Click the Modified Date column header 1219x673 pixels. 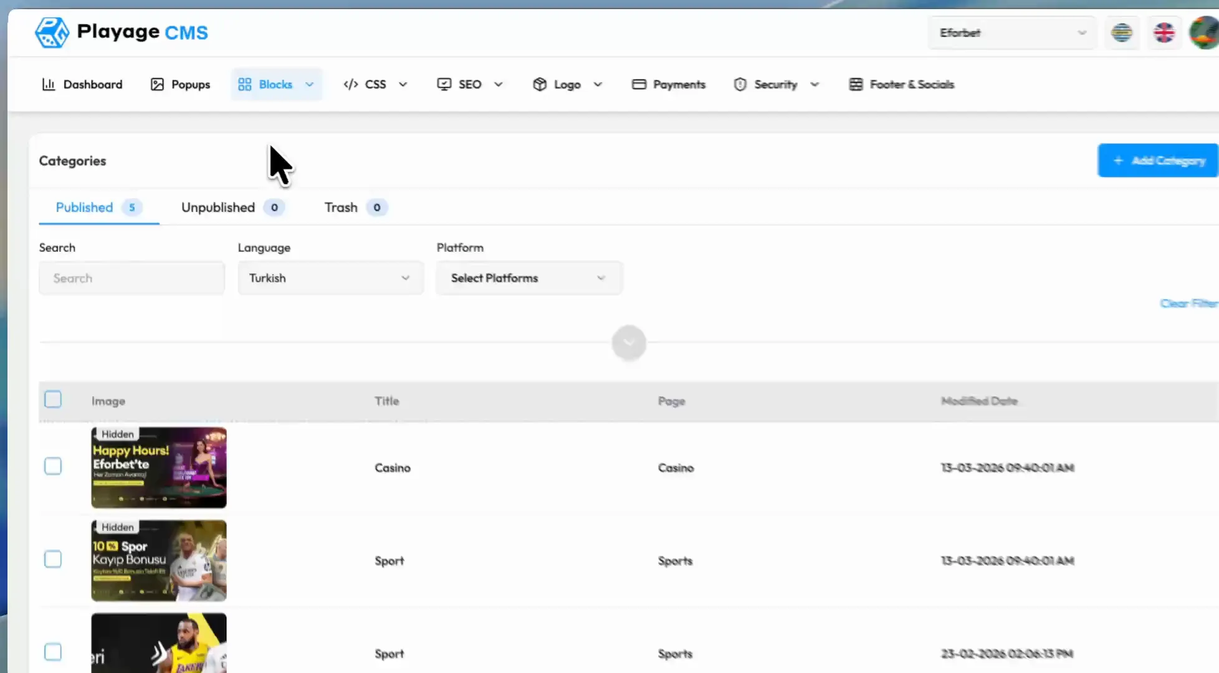(x=979, y=401)
